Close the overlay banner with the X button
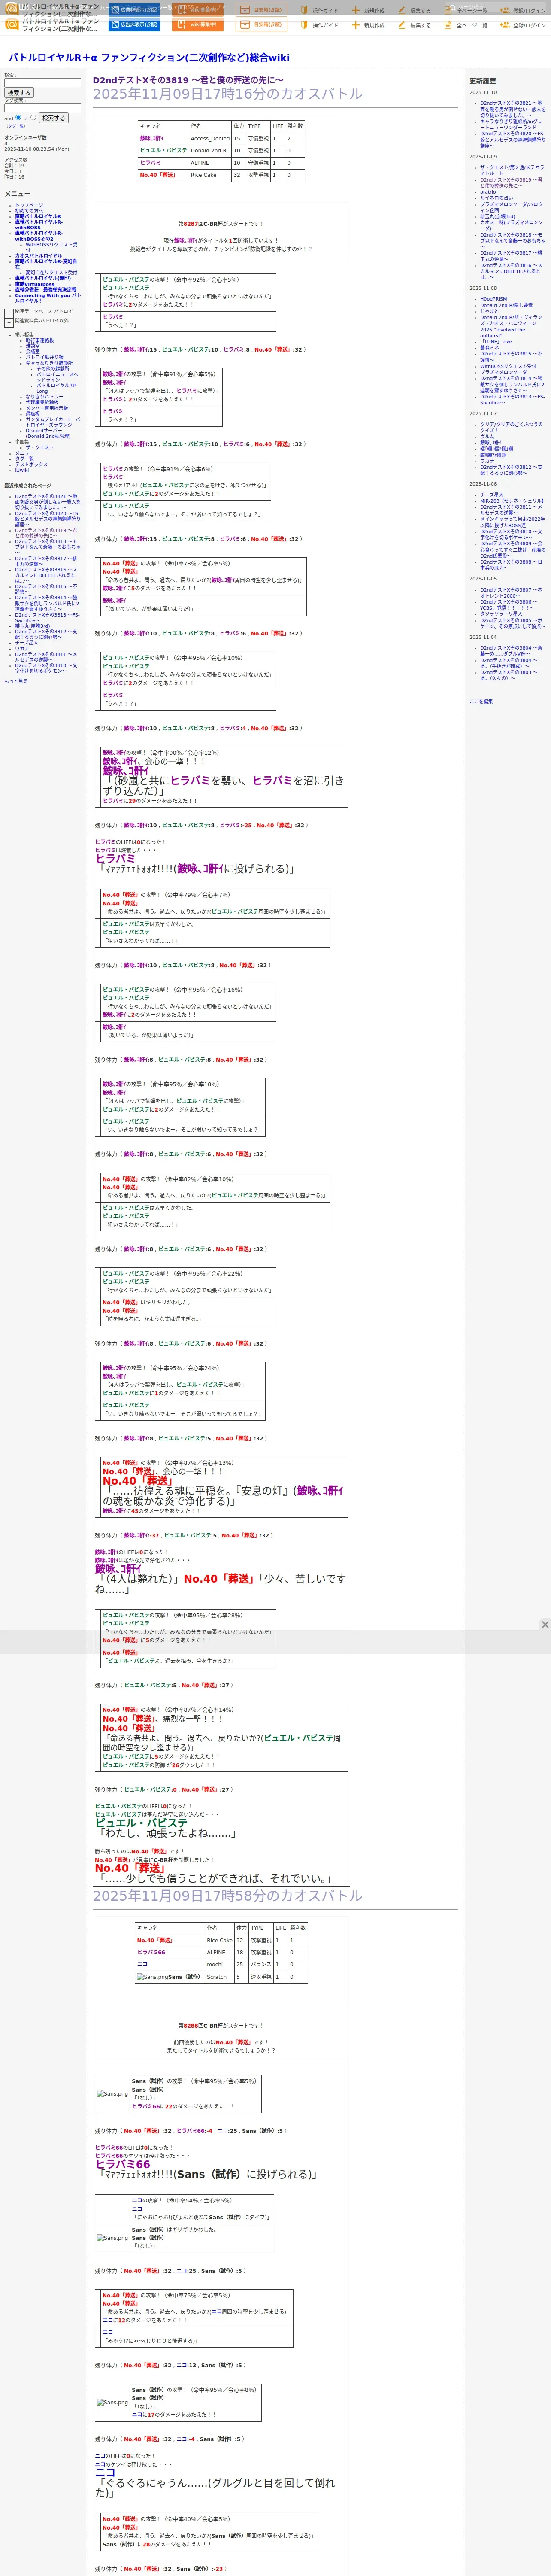The width and height of the screenshot is (551, 2576). tap(545, 1625)
